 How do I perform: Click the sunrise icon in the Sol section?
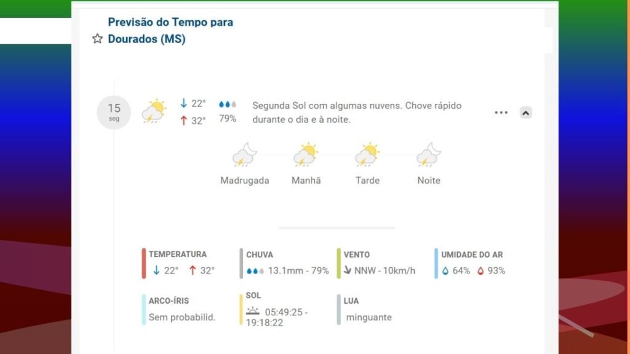click(253, 312)
